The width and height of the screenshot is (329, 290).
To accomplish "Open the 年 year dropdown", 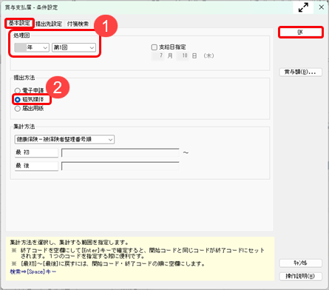I will (32, 47).
